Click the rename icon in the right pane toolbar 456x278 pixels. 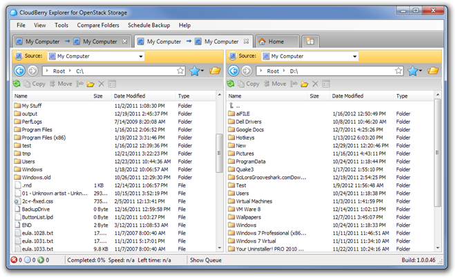tap(294, 84)
